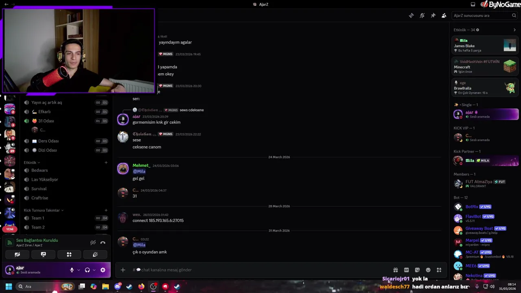Click the Mehmet_ username in chat
The image size is (521, 293).
[x=141, y=165]
